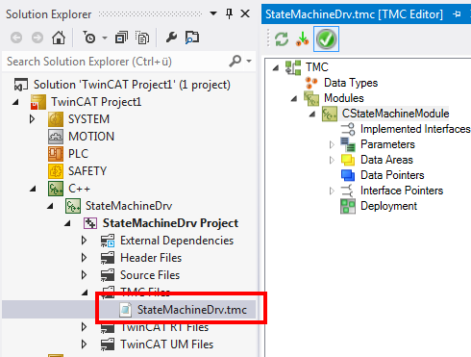Select the External Dependencies item
Viewport: 471px width, 357px height.
pyautogui.click(x=177, y=241)
